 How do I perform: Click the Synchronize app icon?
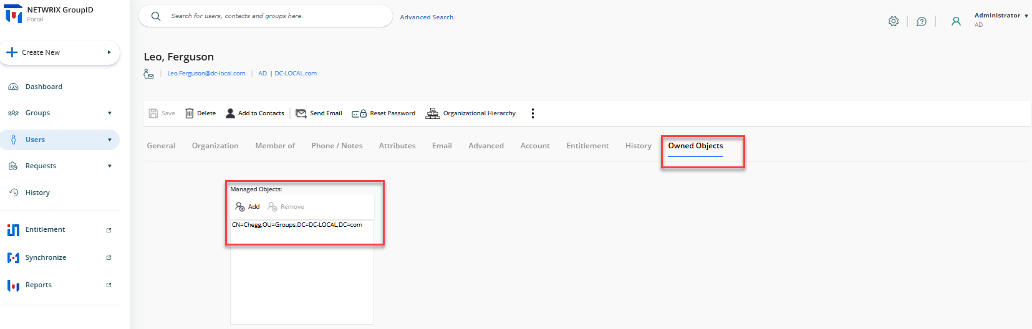[13, 257]
